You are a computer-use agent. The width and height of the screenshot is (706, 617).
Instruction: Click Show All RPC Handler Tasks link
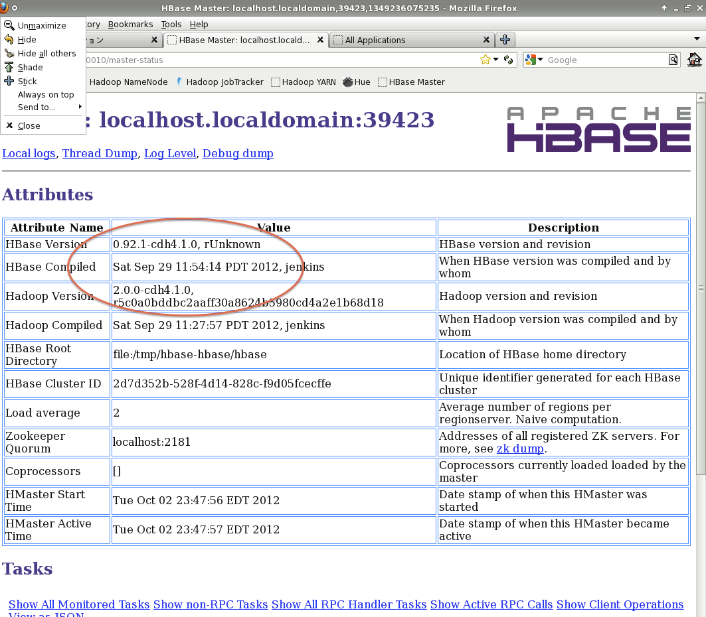[349, 604]
